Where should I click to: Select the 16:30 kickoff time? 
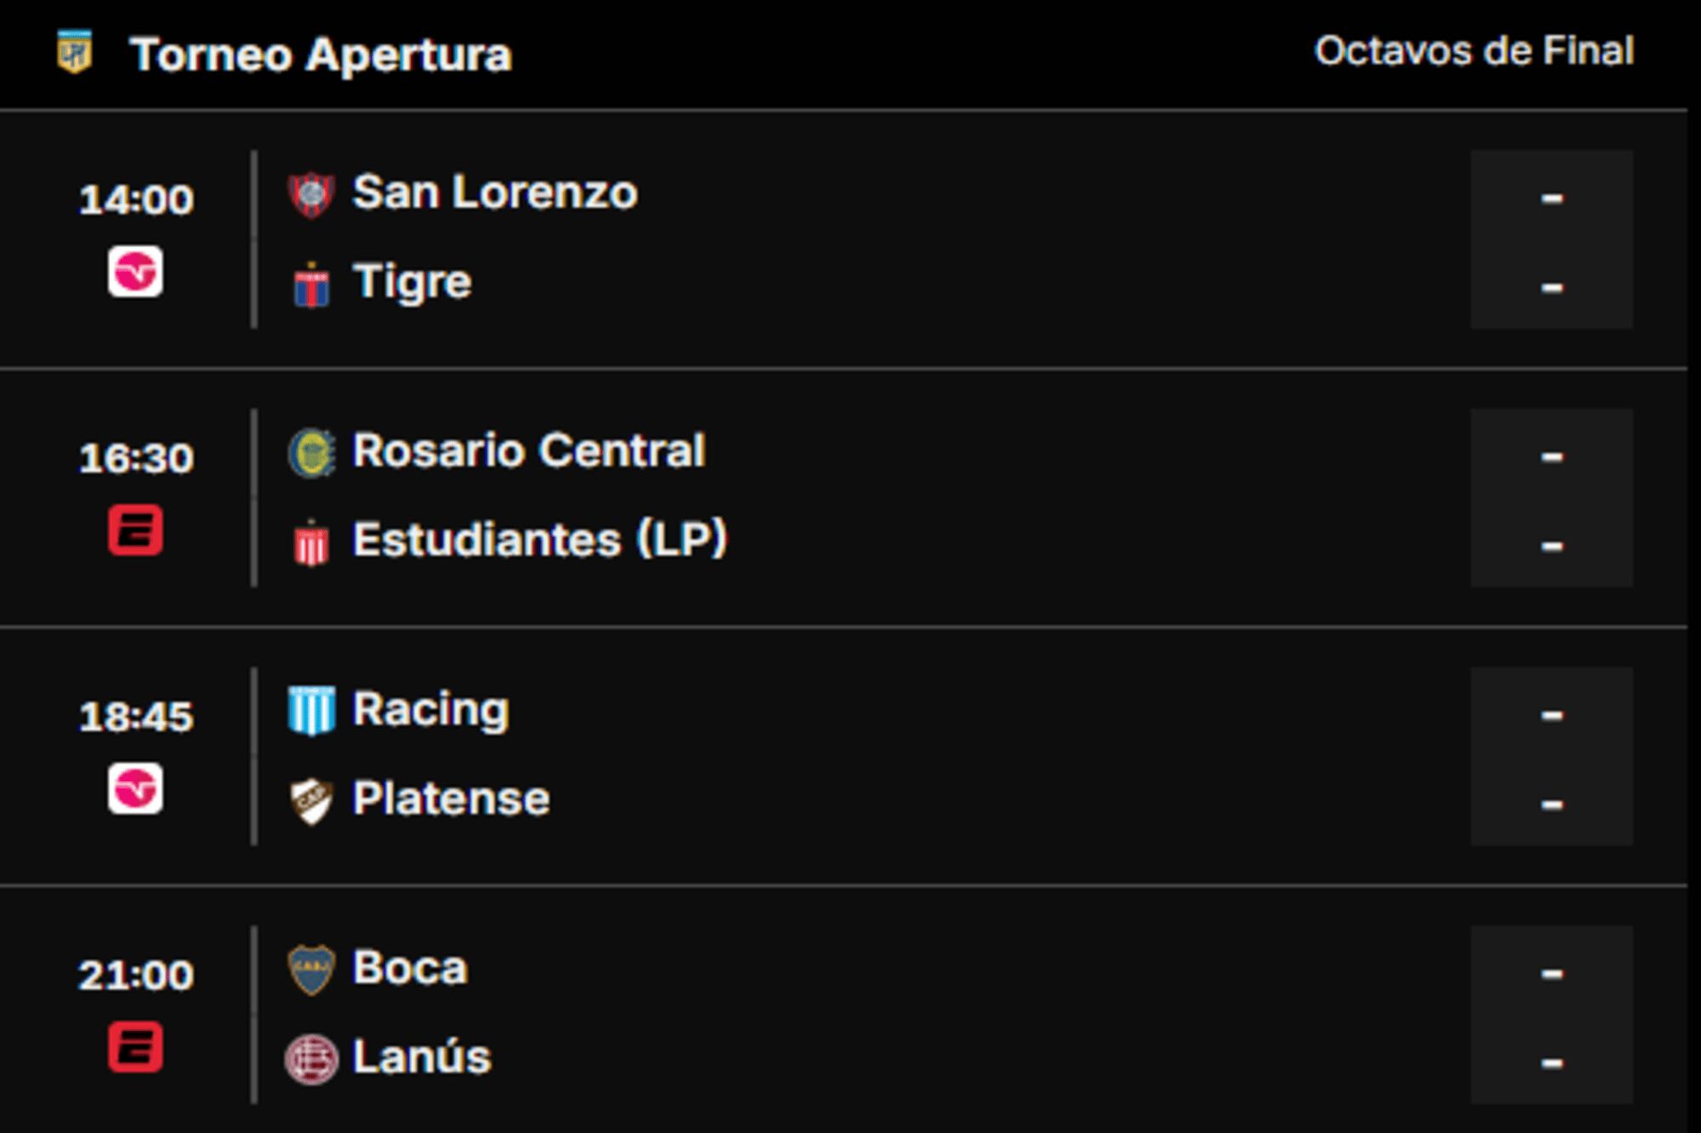pos(136,458)
